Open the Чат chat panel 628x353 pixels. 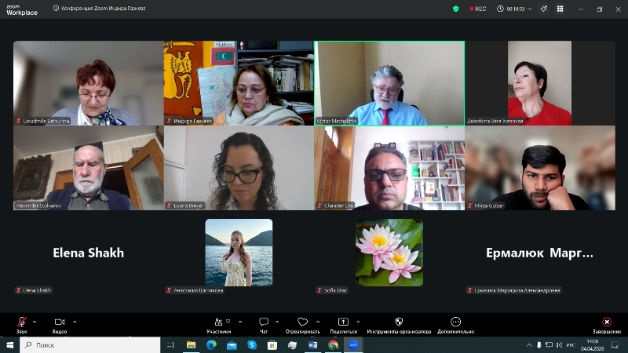(x=264, y=322)
